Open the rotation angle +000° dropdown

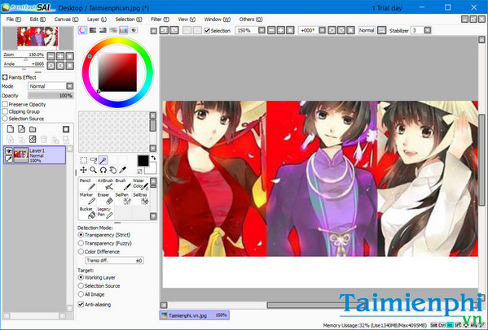click(323, 30)
